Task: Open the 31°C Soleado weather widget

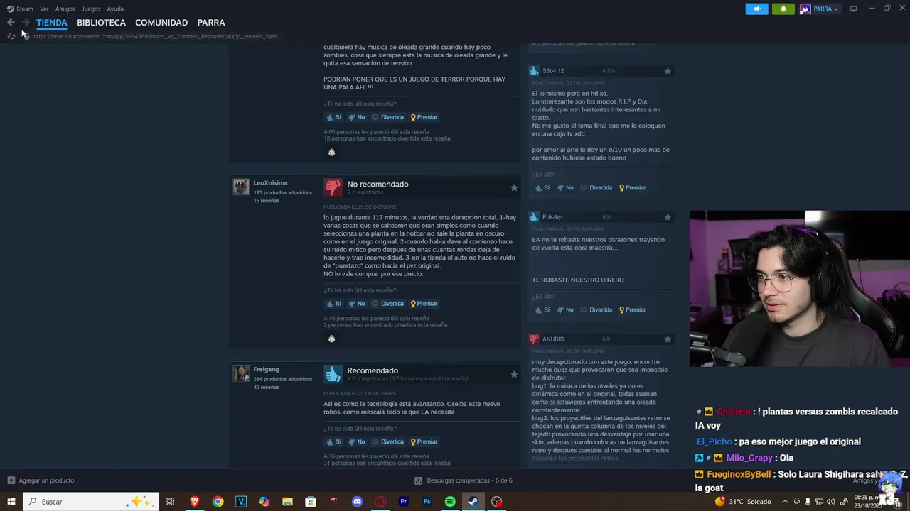Action: 744,502
